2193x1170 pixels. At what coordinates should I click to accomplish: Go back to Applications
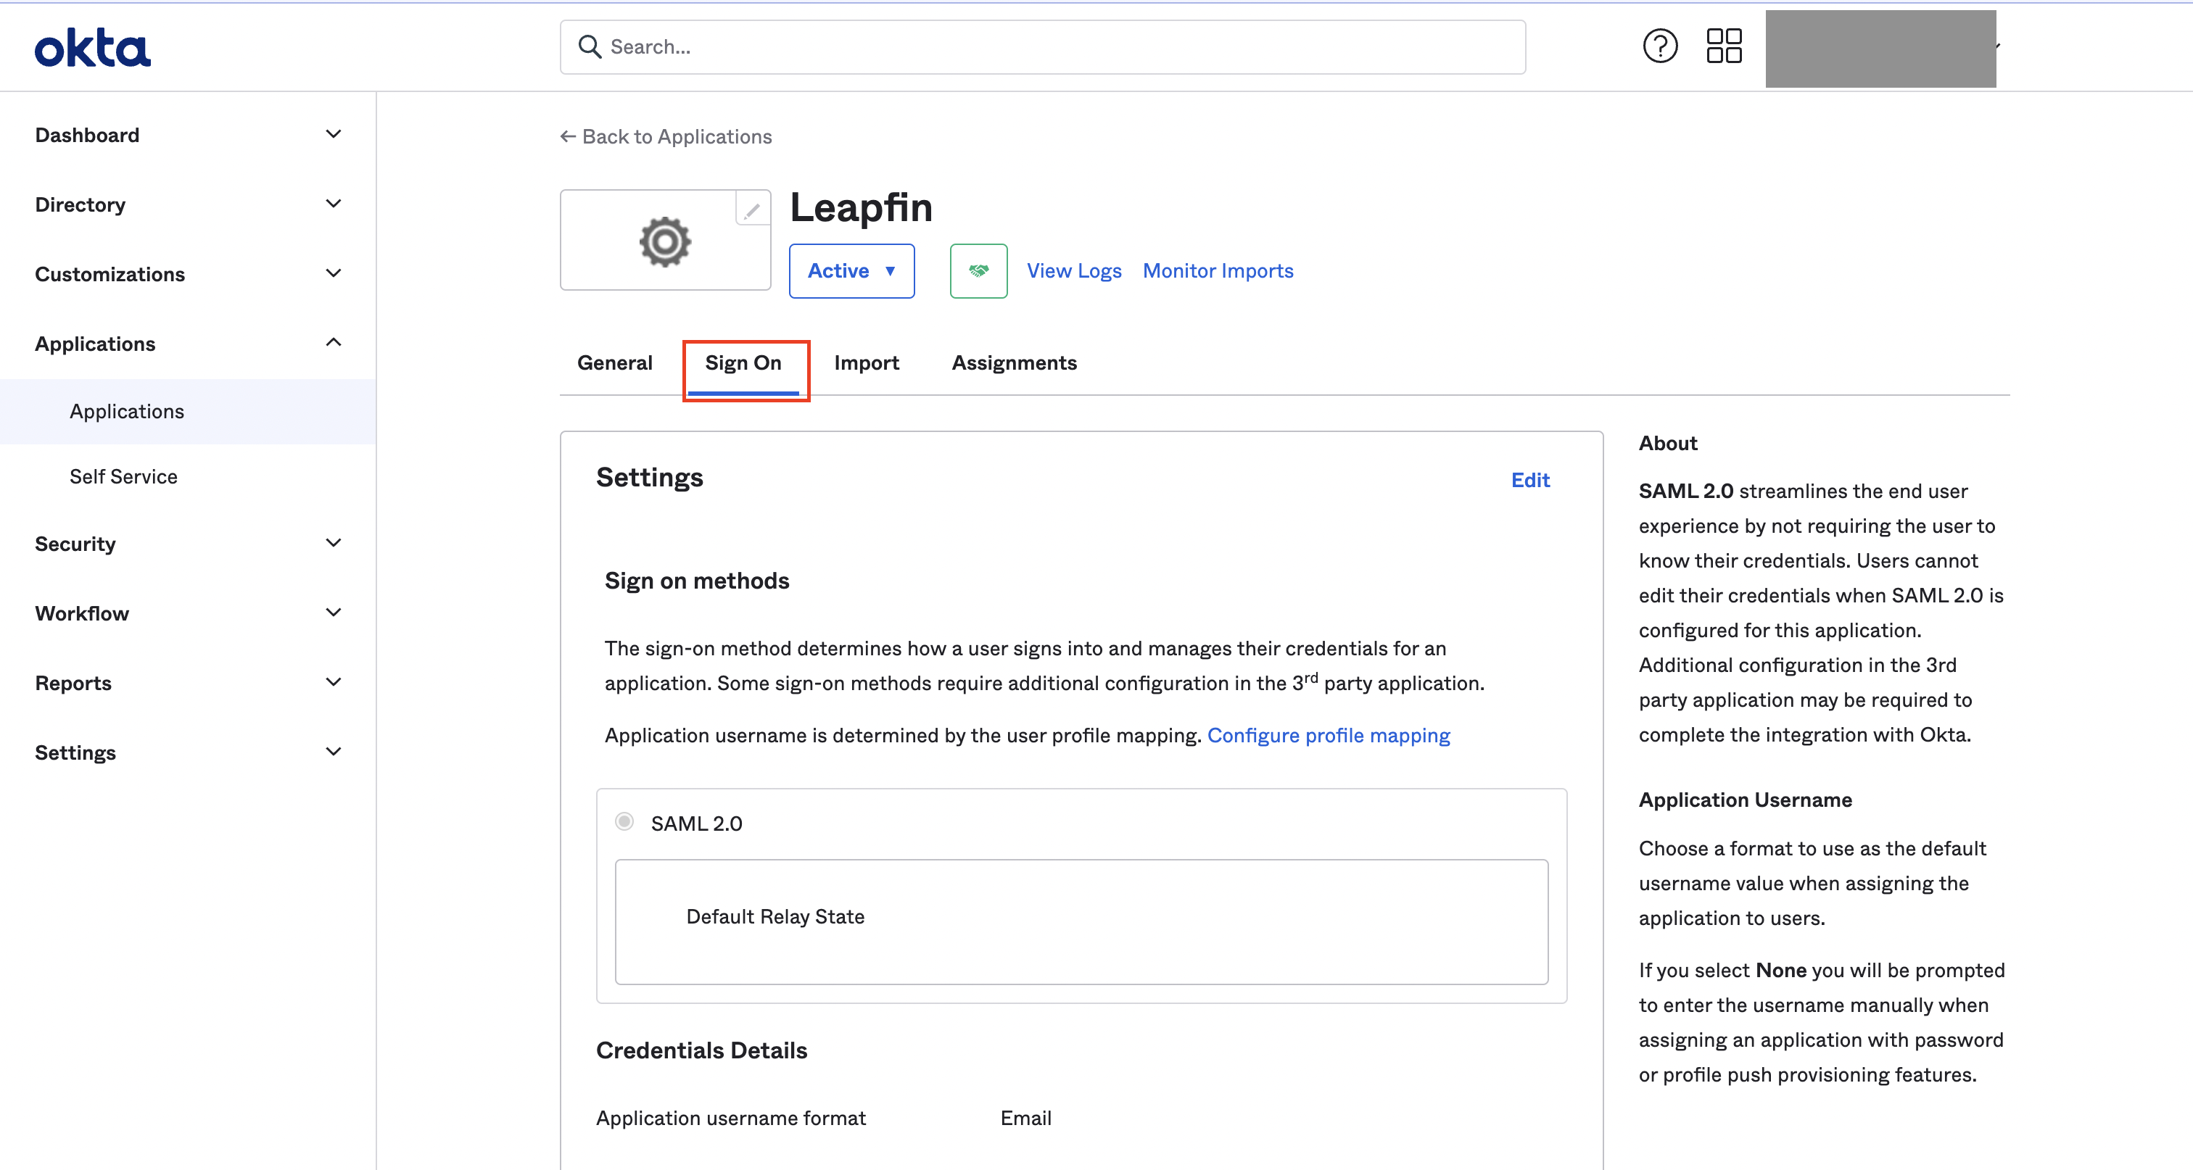point(666,136)
